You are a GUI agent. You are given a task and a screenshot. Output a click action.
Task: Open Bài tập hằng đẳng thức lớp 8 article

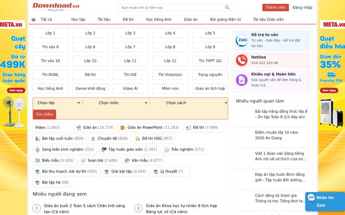(281, 114)
